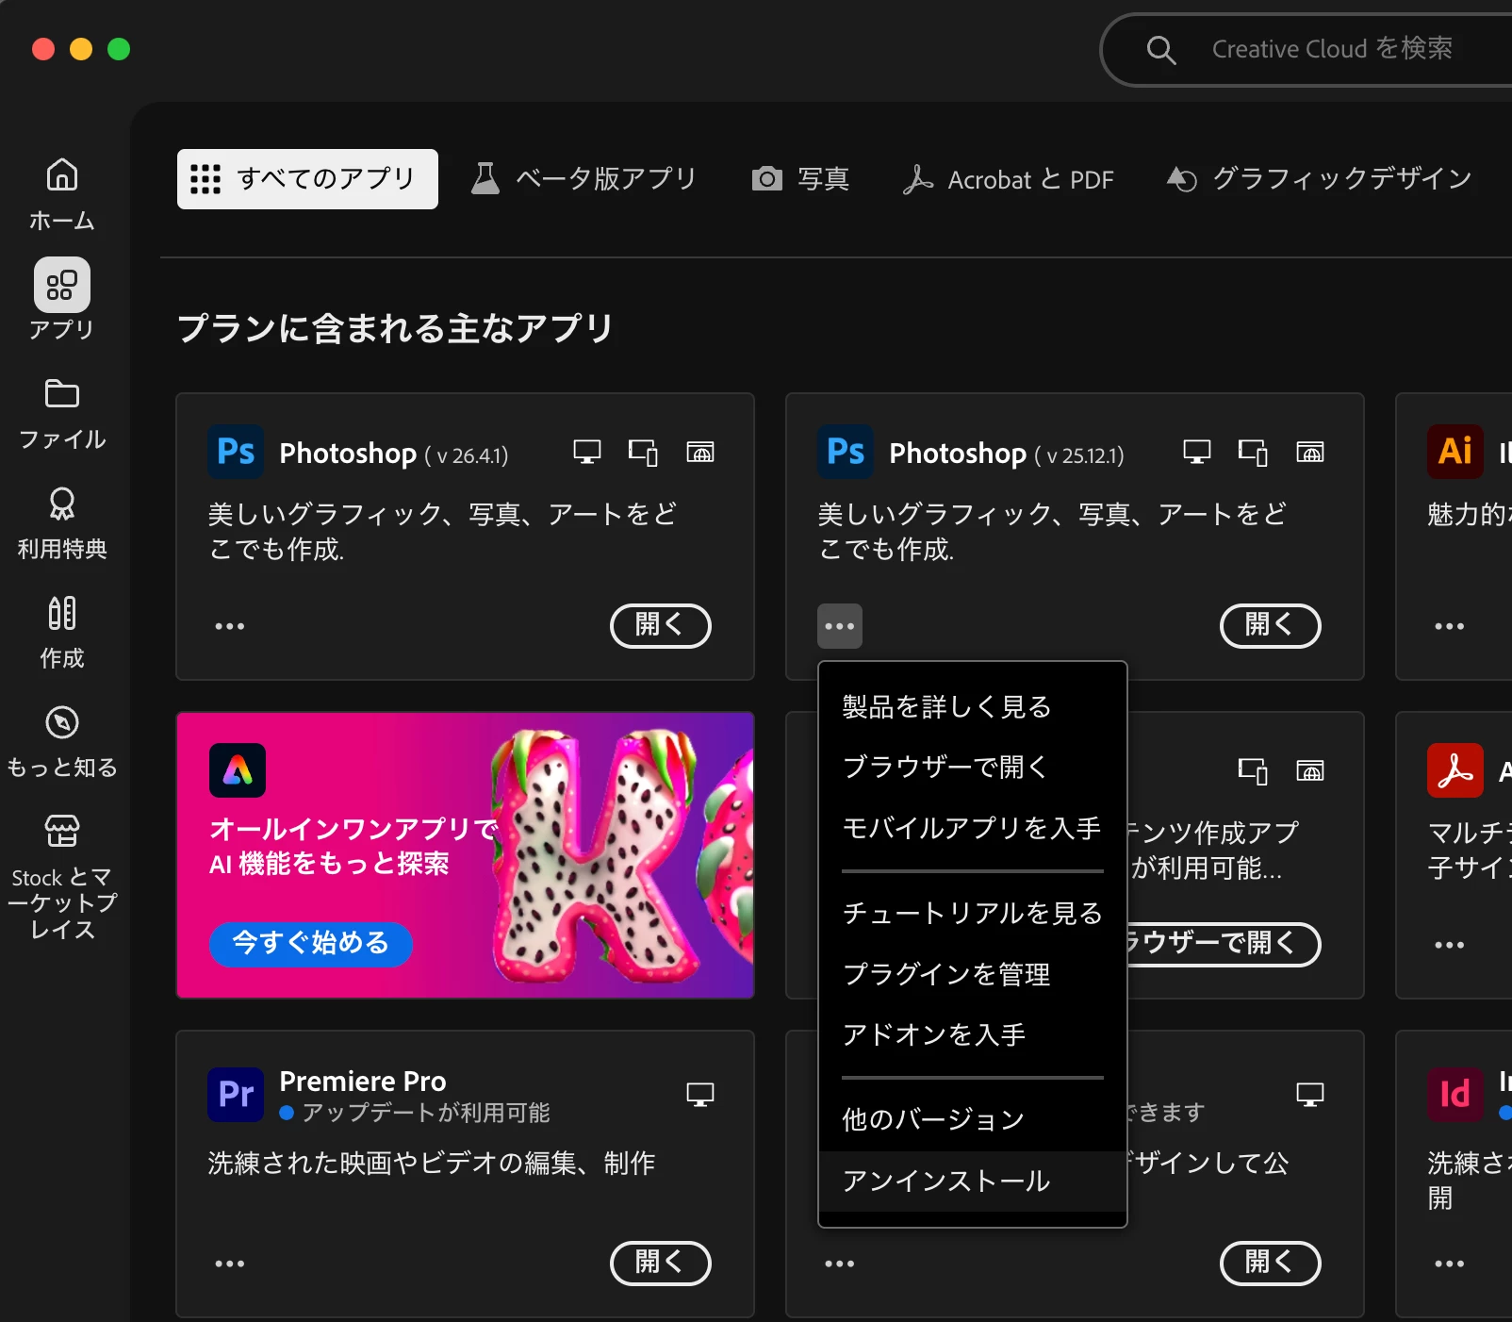1512x1322 pixels.
Task: Open 作成 in the sidebar
Action: 62,634
